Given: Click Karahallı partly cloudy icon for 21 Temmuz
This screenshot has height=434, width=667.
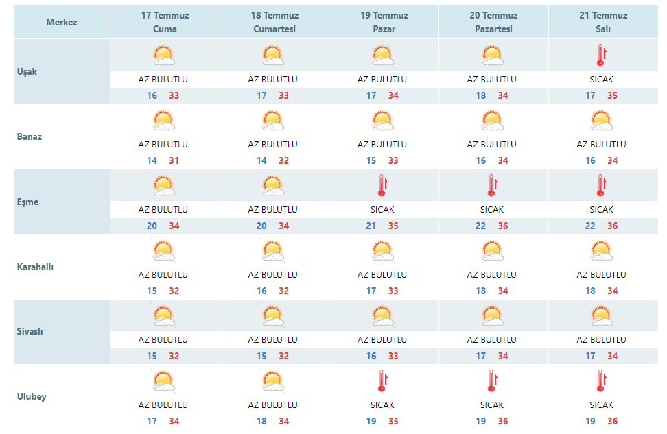Looking at the screenshot, I should (602, 250).
